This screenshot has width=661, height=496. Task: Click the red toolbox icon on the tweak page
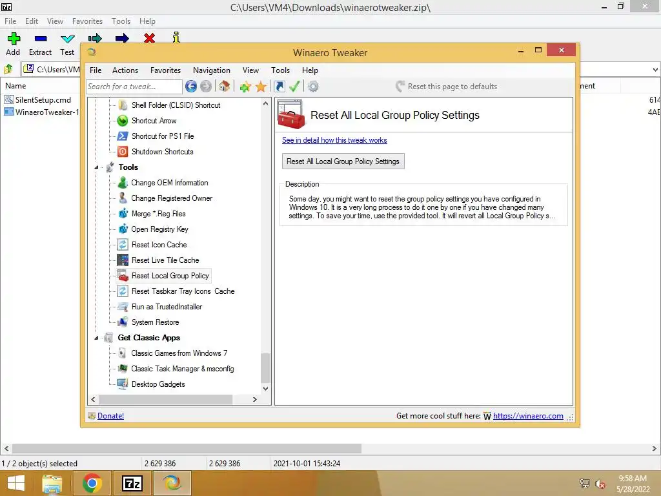(291, 115)
